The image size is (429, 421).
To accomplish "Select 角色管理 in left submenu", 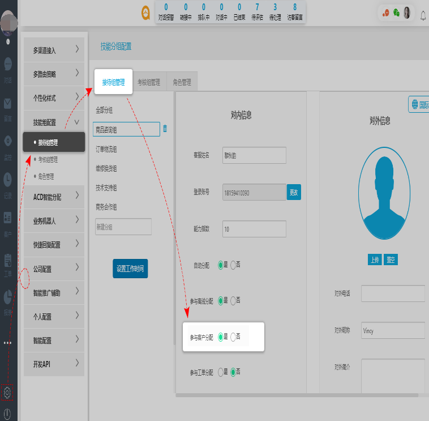I will pyautogui.click(x=46, y=176).
